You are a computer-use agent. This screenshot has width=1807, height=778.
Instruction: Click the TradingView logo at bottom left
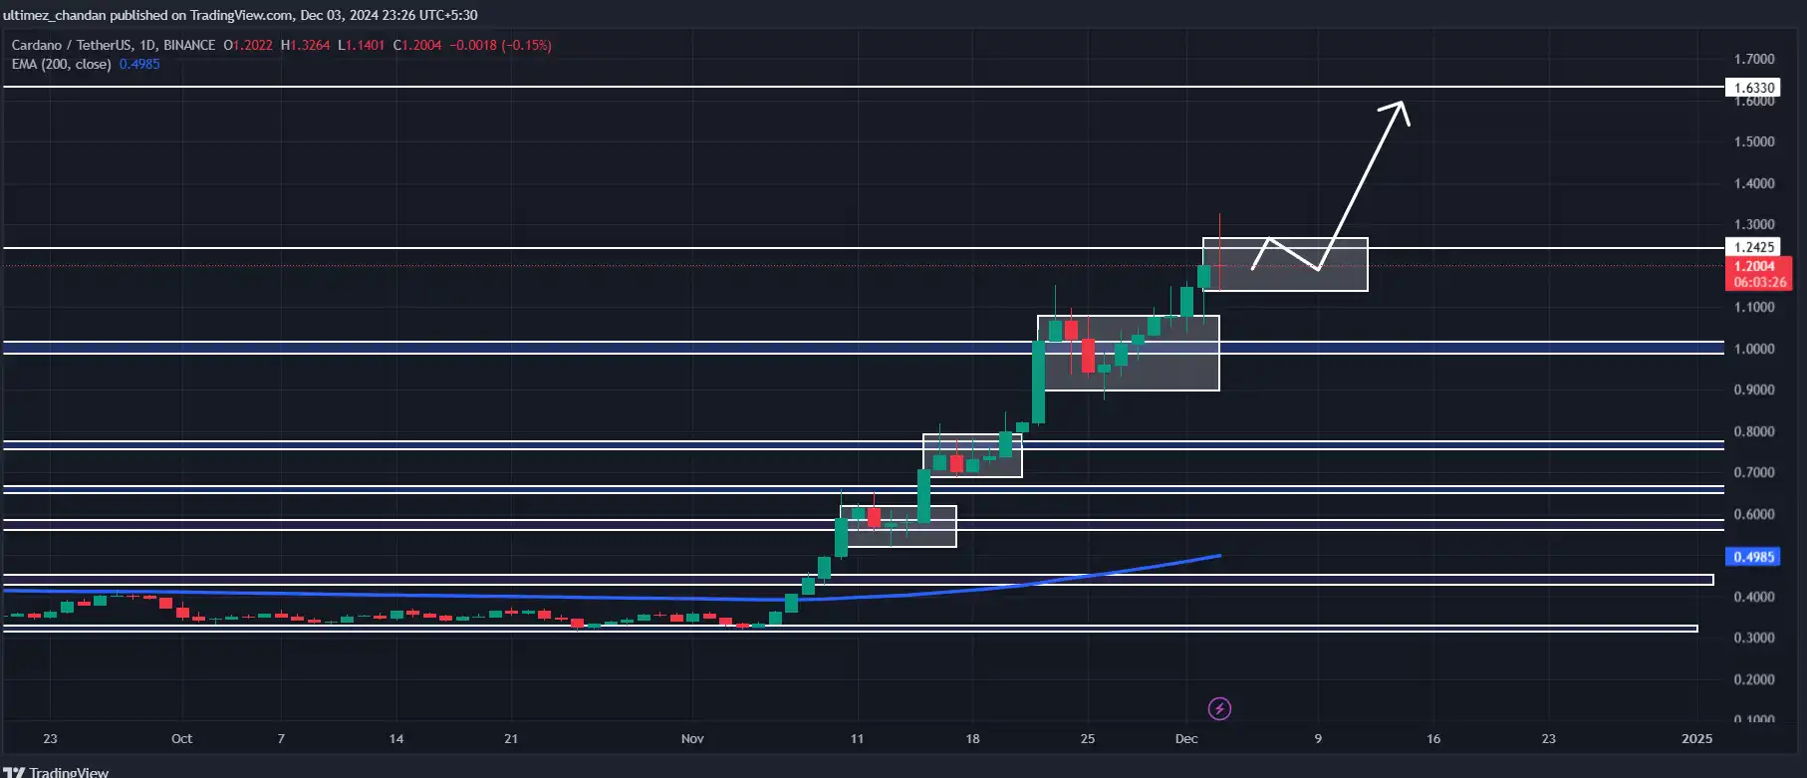tap(56, 772)
